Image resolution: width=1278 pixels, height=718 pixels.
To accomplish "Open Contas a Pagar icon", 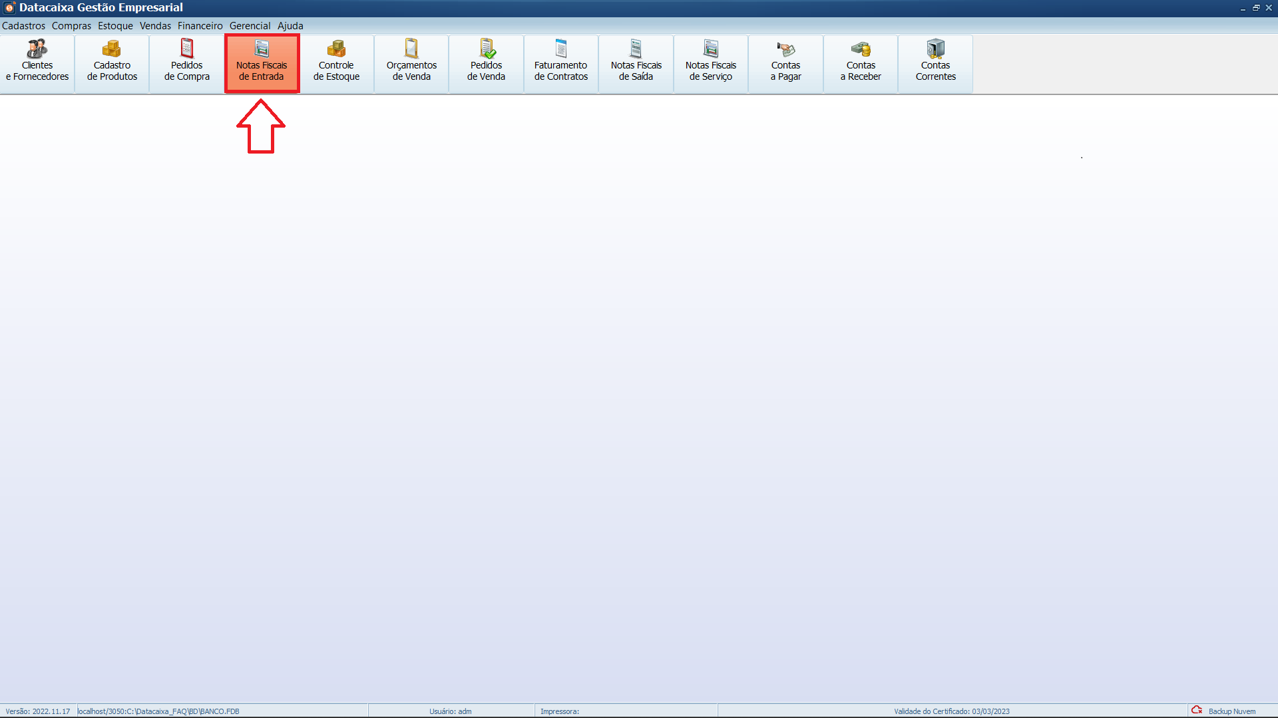I will click(785, 64).
